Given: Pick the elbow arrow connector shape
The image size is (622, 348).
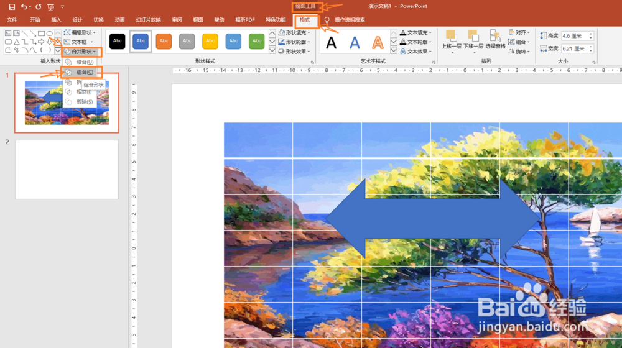Looking at the screenshot, I should click(x=33, y=42).
